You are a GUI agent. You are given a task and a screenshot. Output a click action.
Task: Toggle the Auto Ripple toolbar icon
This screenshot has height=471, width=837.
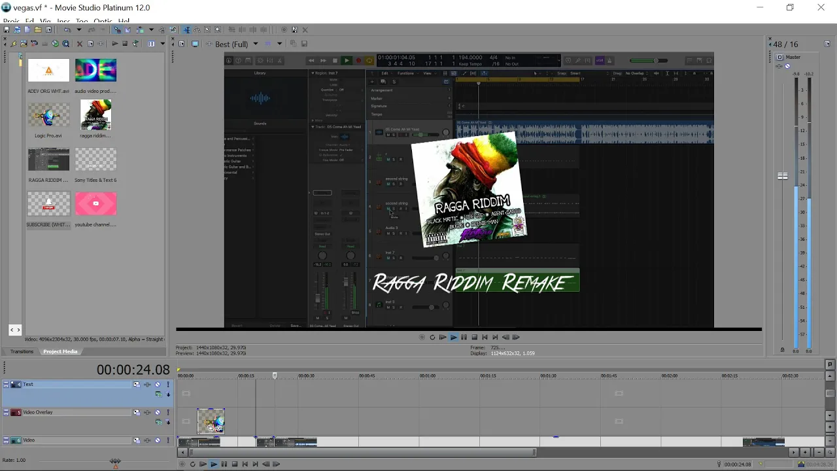coord(140,29)
